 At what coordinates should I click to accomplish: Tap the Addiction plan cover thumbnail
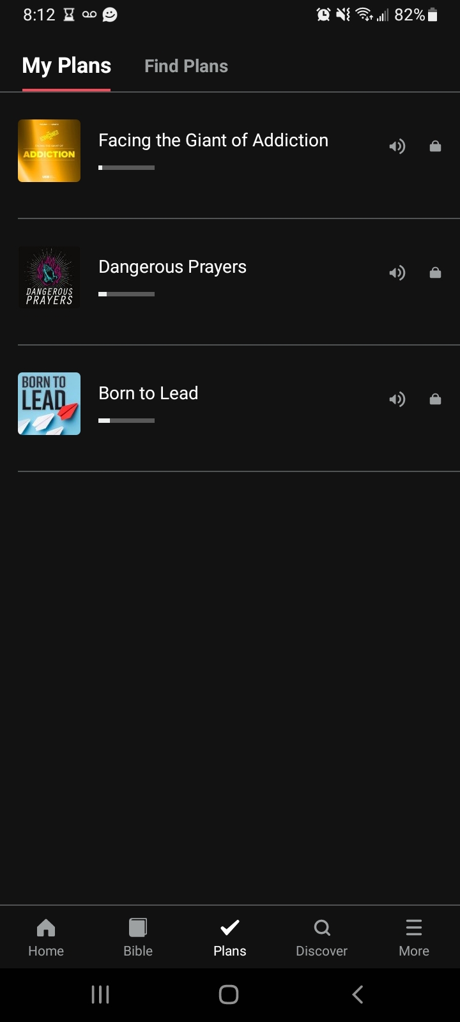49,151
